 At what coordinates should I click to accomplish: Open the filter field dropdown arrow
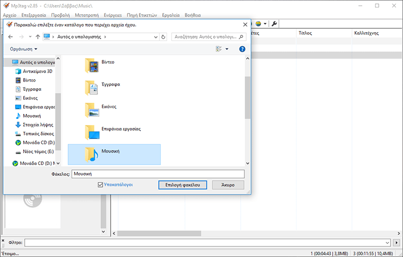[387, 242]
